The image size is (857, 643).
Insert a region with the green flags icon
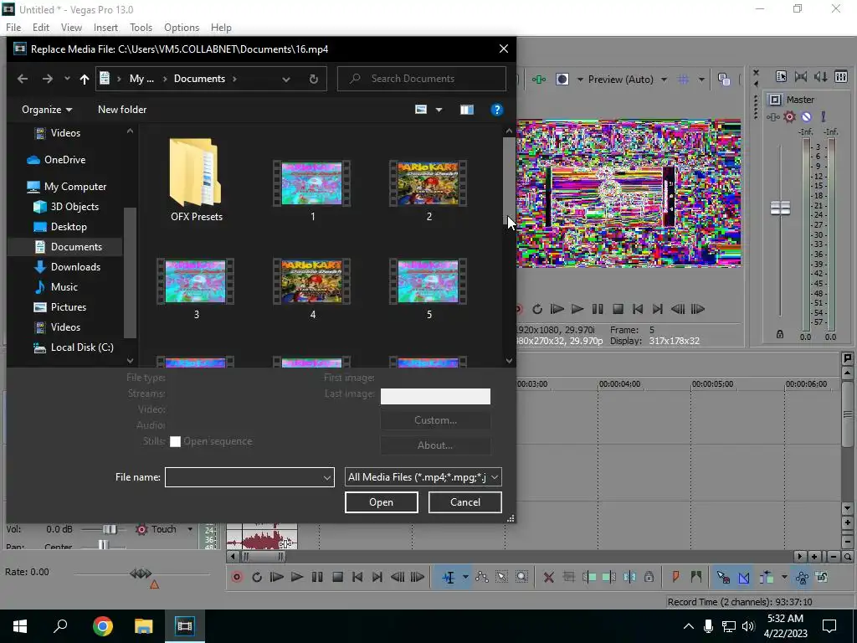pos(695,577)
